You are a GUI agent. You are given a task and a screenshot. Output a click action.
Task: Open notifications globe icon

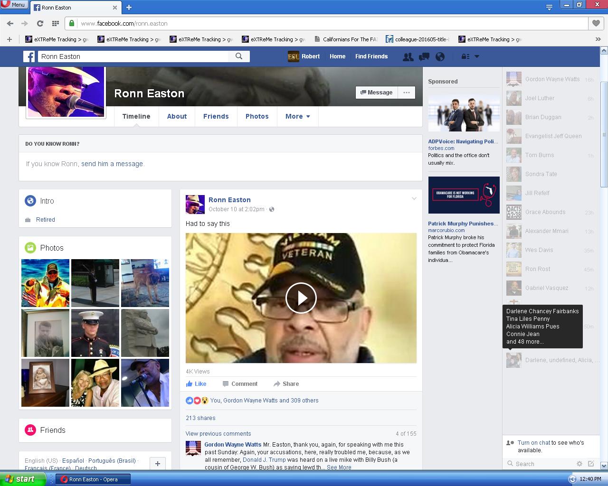[x=440, y=56]
